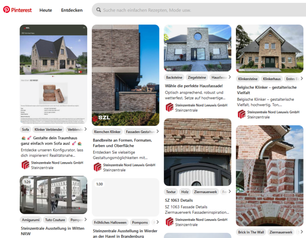Select the Klinker Verblender tag chip

pos(48,129)
